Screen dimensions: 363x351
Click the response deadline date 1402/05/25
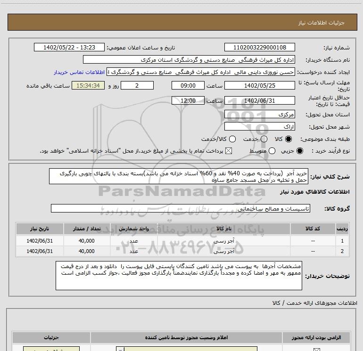259,86
